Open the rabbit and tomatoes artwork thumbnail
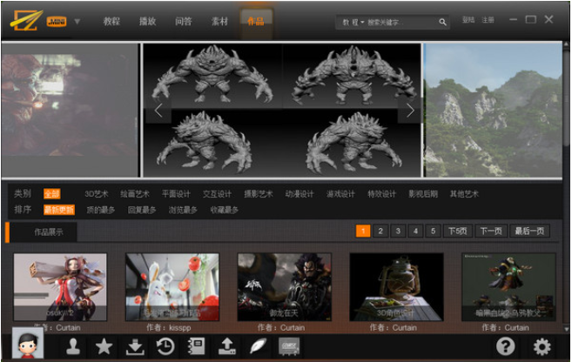The width and height of the screenshot is (572, 362). pyautogui.click(x=172, y=287)
